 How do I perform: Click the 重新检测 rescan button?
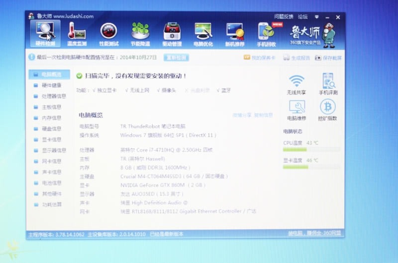click(x=176, y=58)
